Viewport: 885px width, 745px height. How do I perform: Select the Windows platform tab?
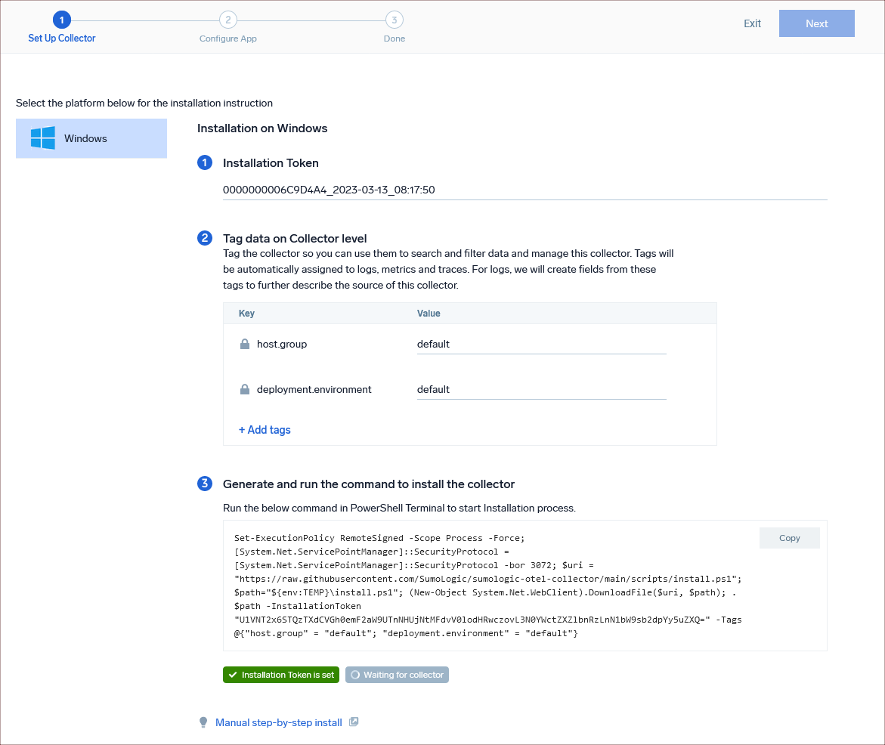tap(91, 138)
